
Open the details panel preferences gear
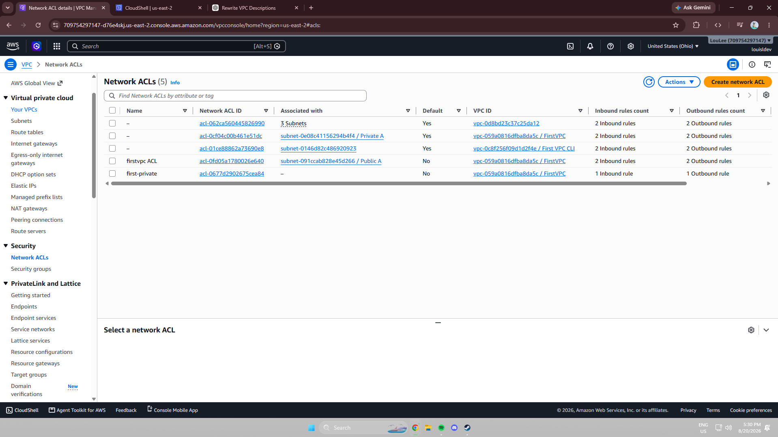pyautogui.click(x=751, y=330)
